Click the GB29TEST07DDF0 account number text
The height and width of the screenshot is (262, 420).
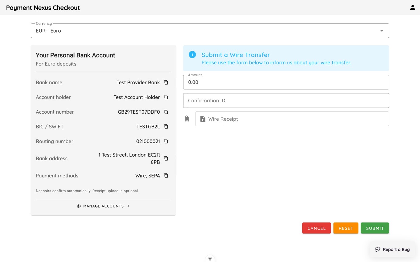[x=139, y=112]
